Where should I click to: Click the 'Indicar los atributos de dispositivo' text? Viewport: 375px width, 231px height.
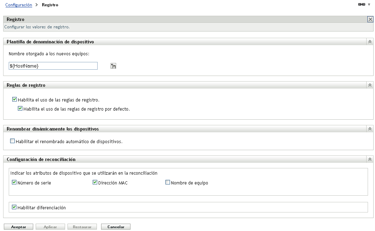tap(84, 173)
